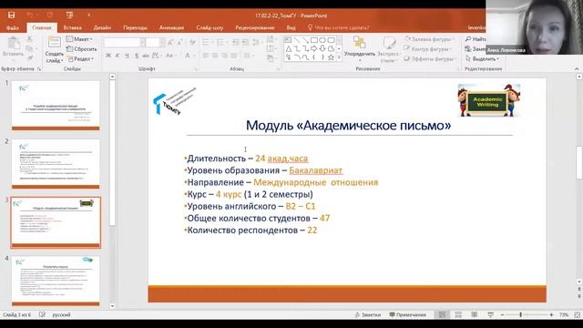Click the Заметки notes button in the status bar
The width and height of the screenshot is (583, 328).
pyautogui.click(x=368, y=314)
